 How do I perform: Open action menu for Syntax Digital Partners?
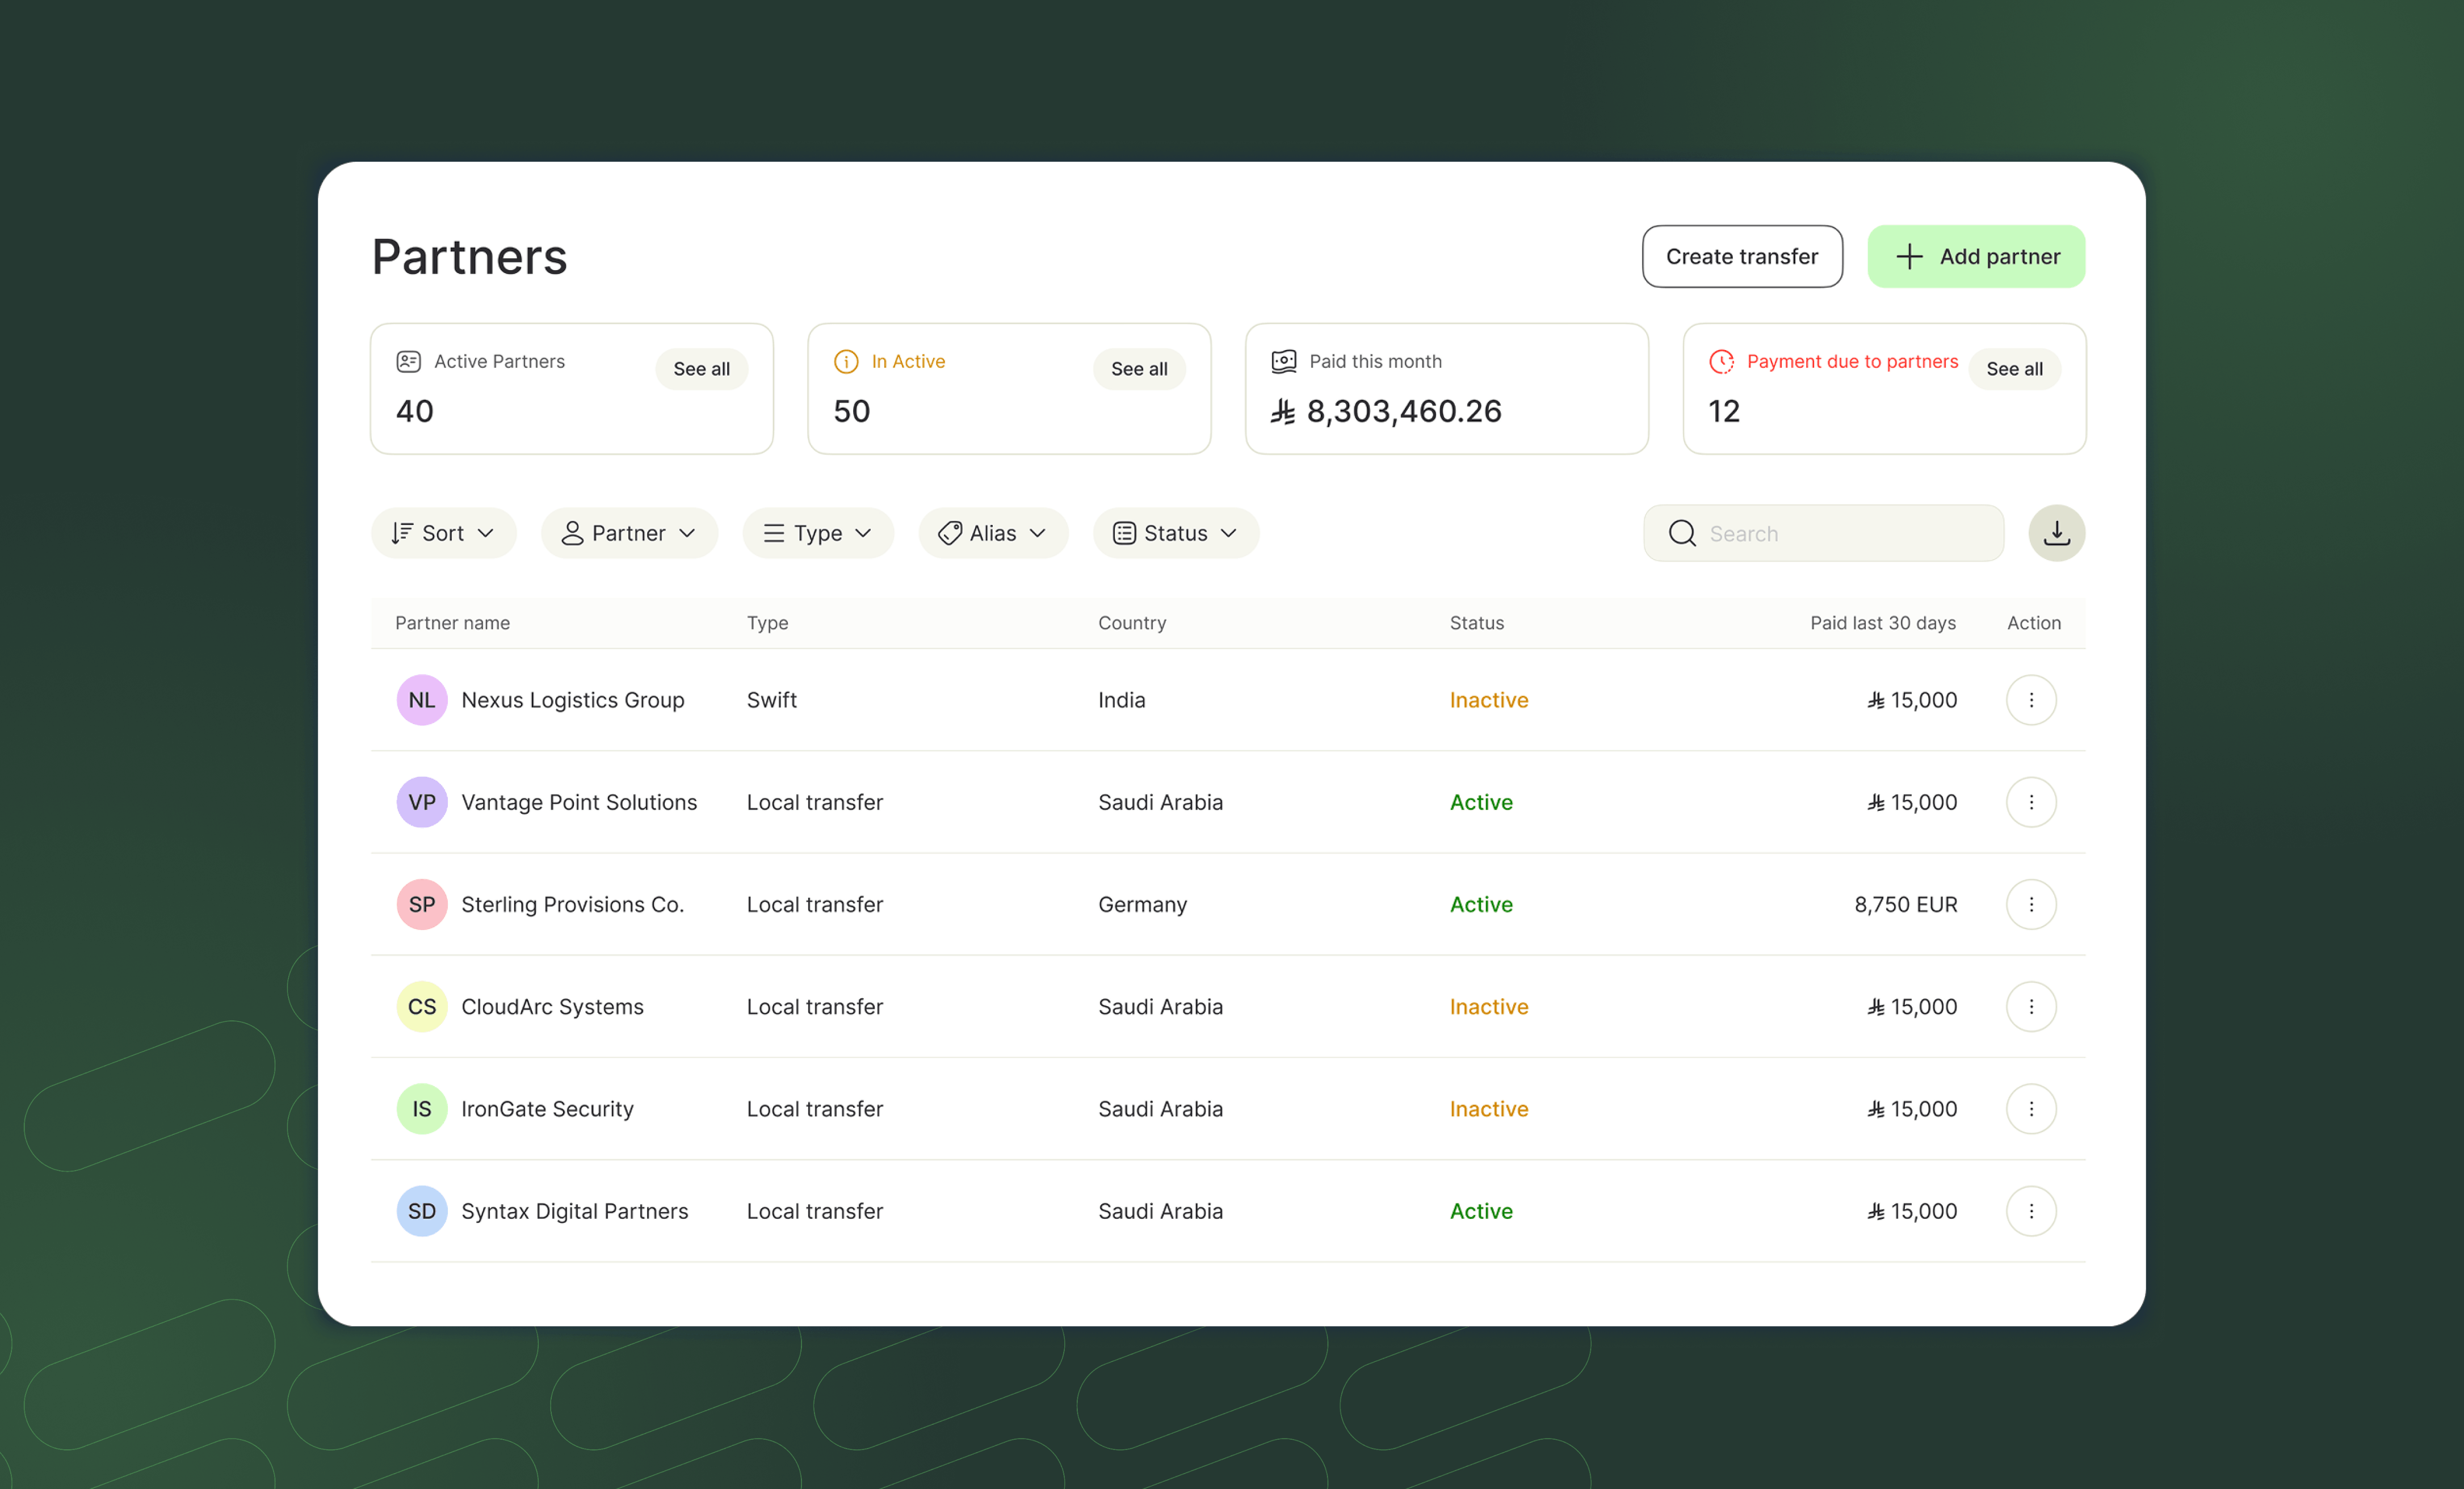[x=2031, y=1211]
